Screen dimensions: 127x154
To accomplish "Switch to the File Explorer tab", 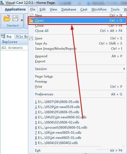I will tap(22, 36).
